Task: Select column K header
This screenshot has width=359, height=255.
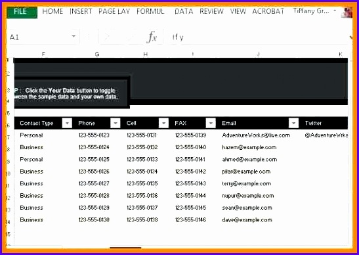Action: pos(340,54)
